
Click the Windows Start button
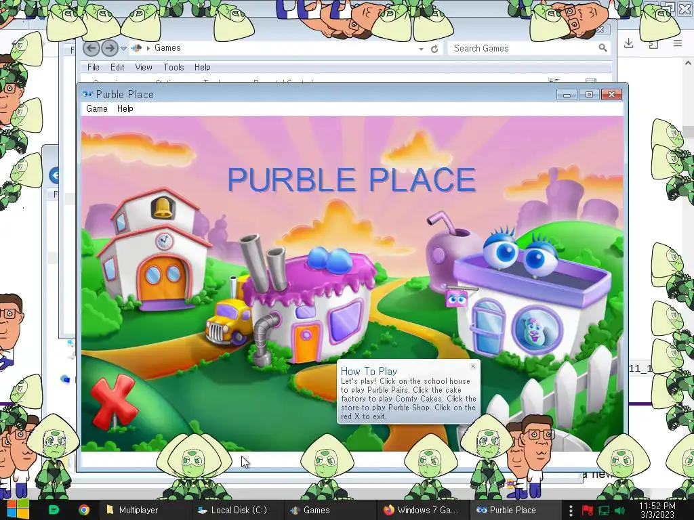[x=18, y=510]
